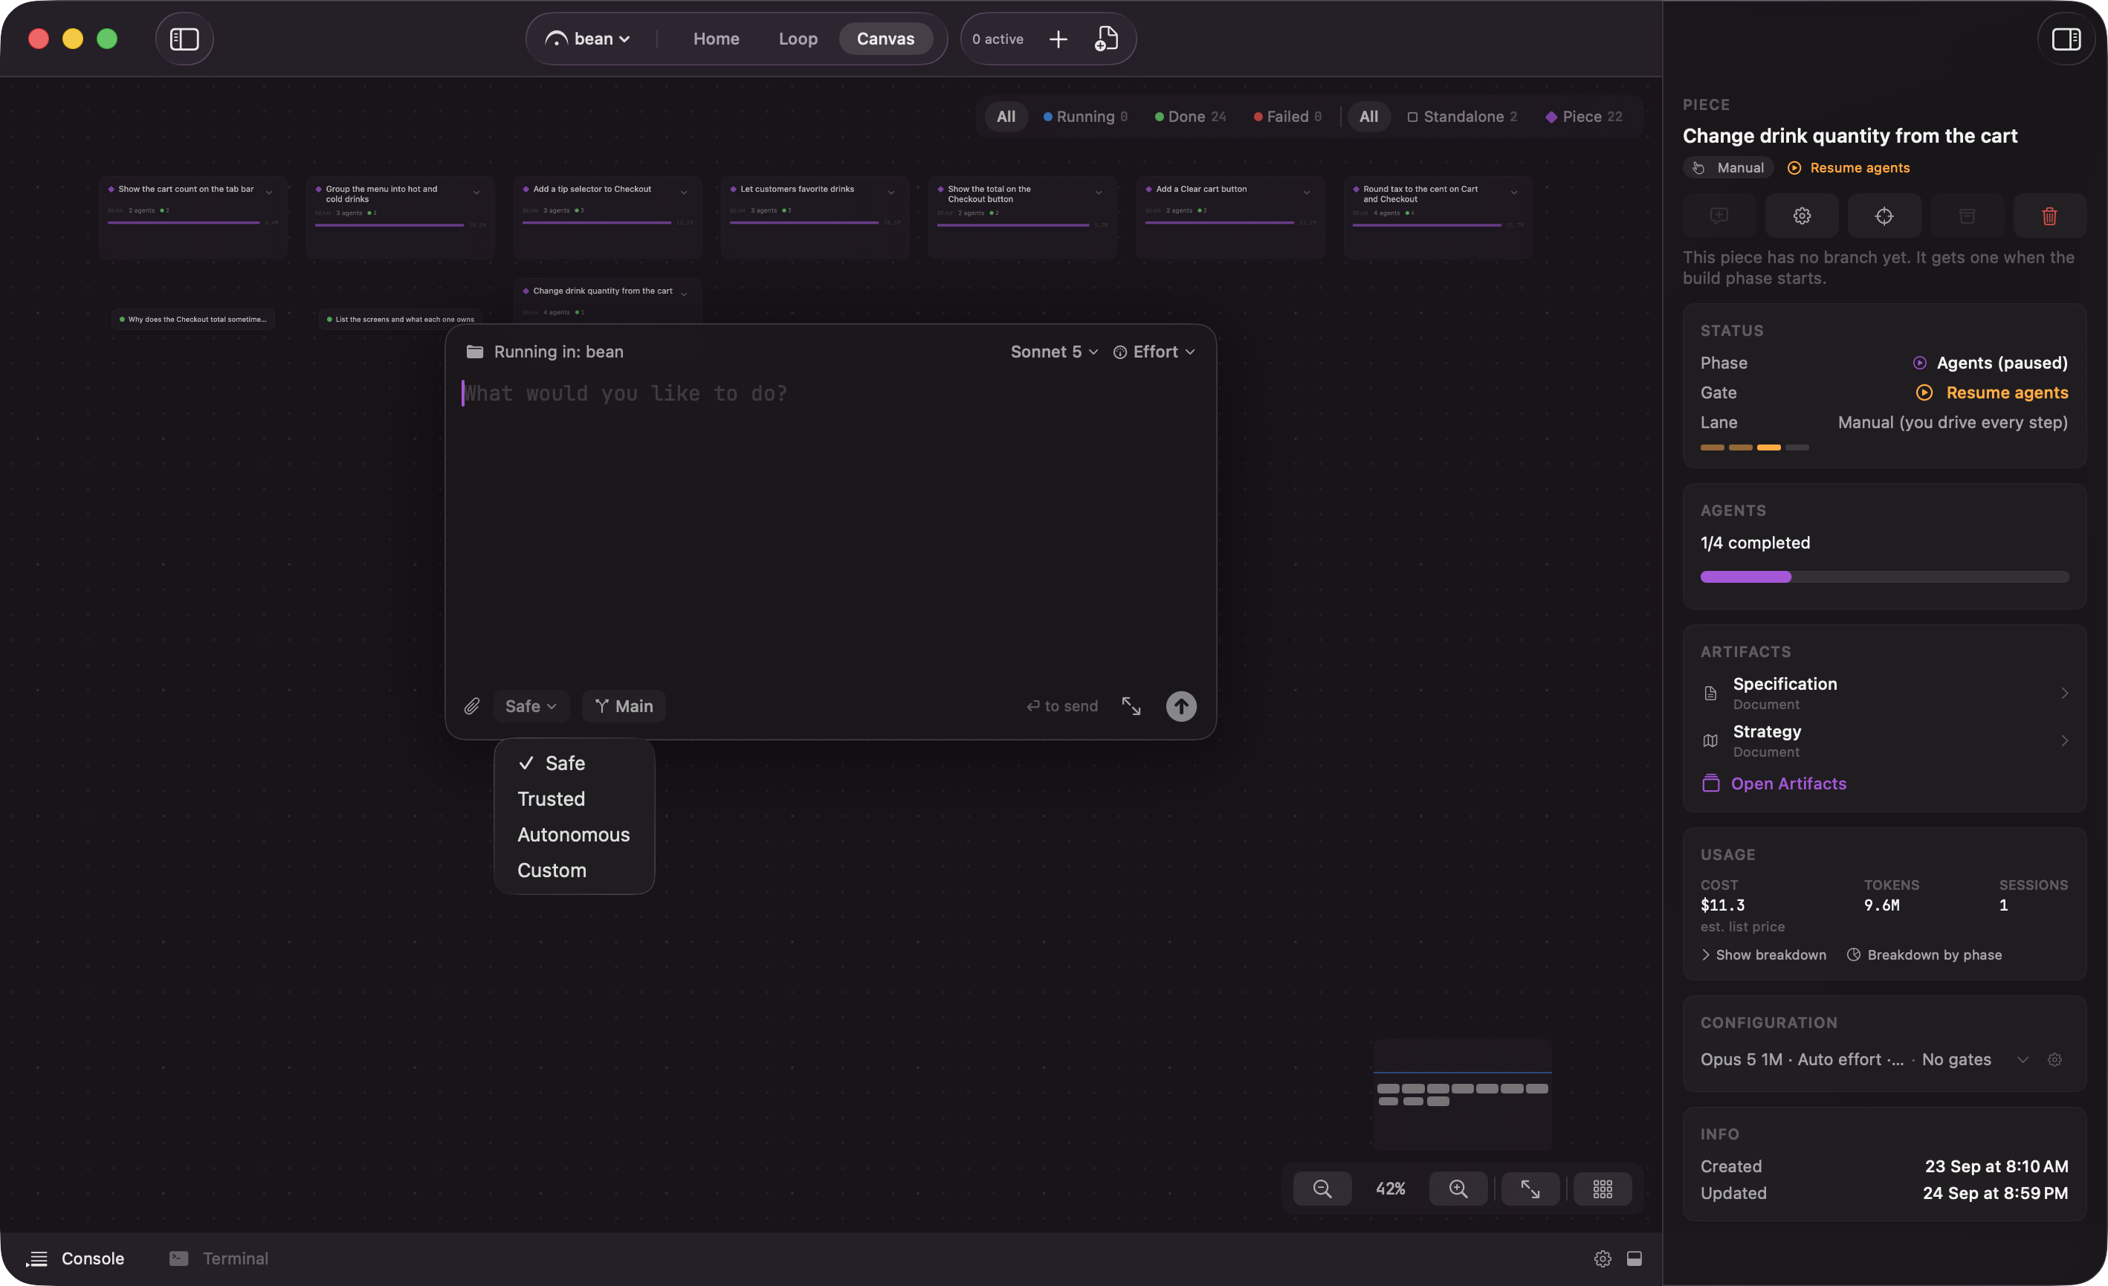Image resolution: width=2108 pixels, height=1286 pixels.
Task: Open the Safe permission dropdown
Action: pyautogui.click(x=531, y=706)
